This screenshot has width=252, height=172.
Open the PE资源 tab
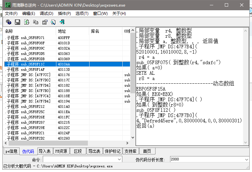(61, 151)
